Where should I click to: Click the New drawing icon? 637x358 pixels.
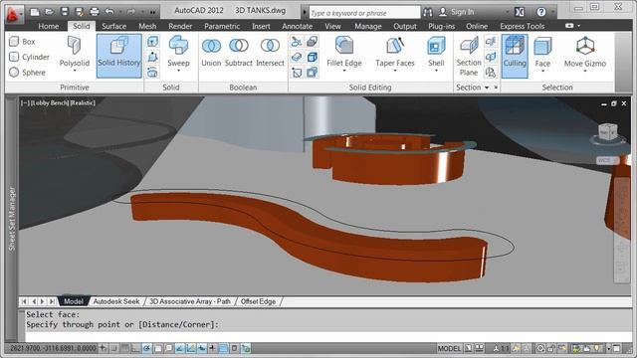tap(35, 12)
